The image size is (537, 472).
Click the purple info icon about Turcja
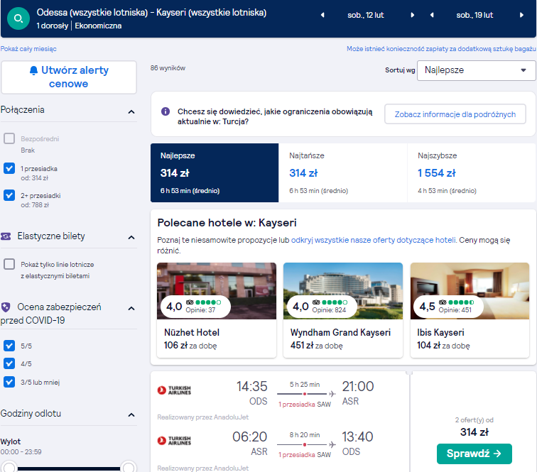166,111
